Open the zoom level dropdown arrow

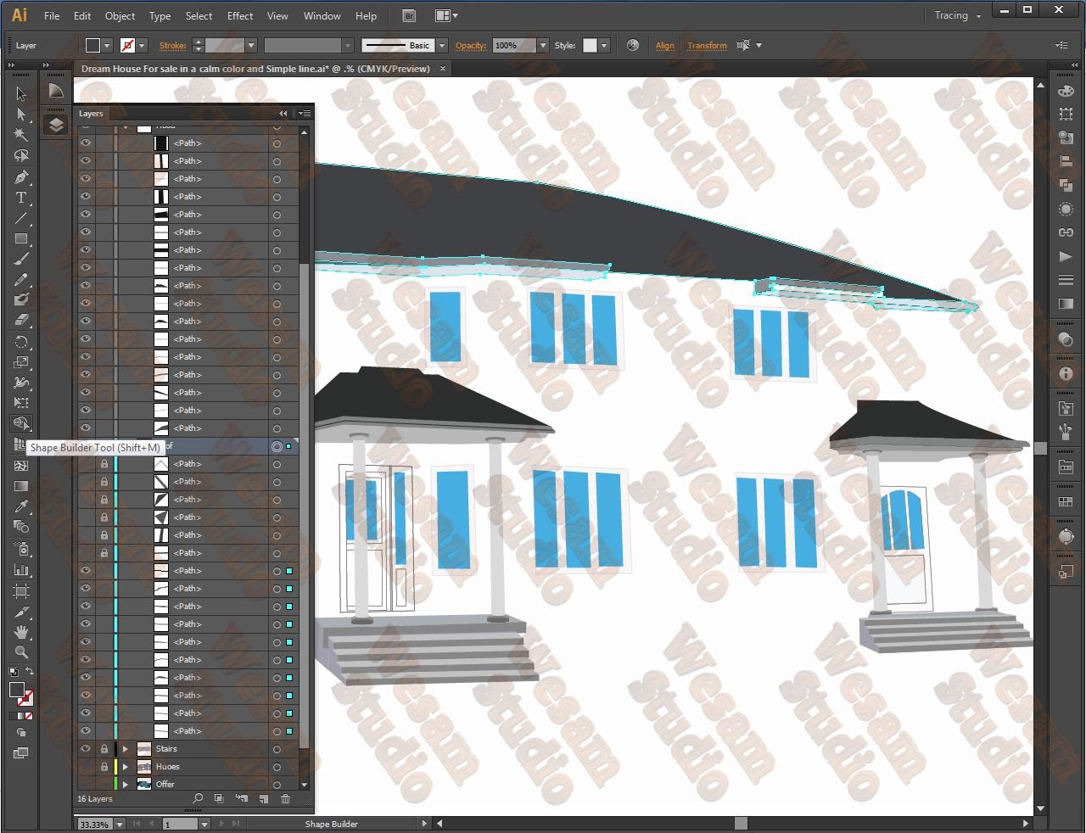(x=119, y=824)
